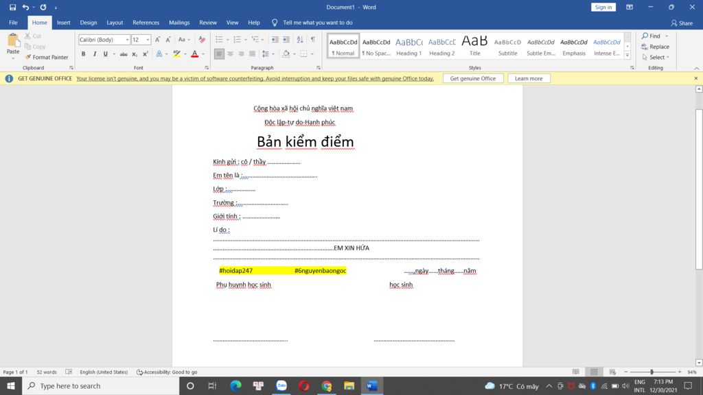Undo the last action
This screenshot has height=395, width=703.
pos(25,7)
